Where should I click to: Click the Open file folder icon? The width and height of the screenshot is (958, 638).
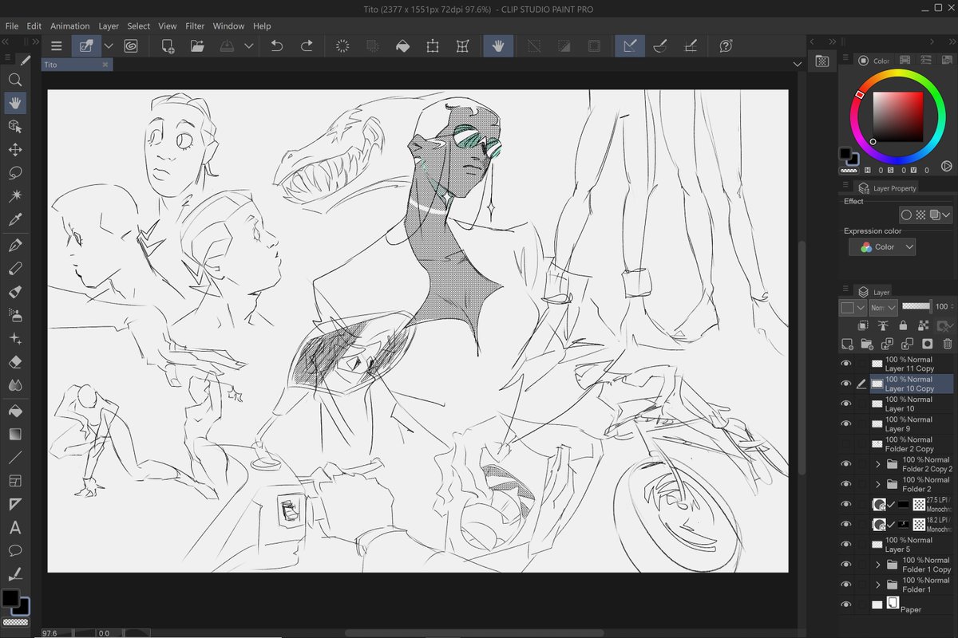pyautogui.click(x=197, y=46)
